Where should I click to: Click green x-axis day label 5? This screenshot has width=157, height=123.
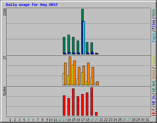pyautogui.click(x=29, y=120)
